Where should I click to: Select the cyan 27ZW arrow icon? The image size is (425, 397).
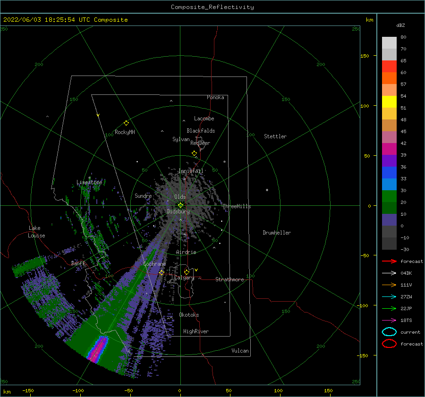pos(389,297)
